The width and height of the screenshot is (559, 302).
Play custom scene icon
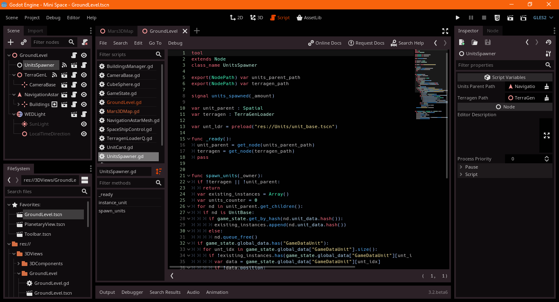click(523, 18)
